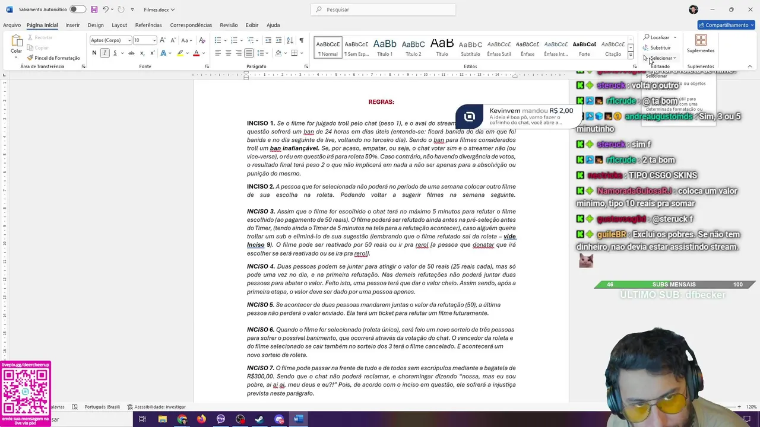Open the font size dropdown
The image size is (760, 427).
pos(154,40)
